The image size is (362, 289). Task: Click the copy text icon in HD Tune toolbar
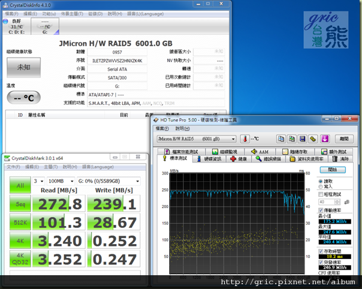click(x=281, y=139)
